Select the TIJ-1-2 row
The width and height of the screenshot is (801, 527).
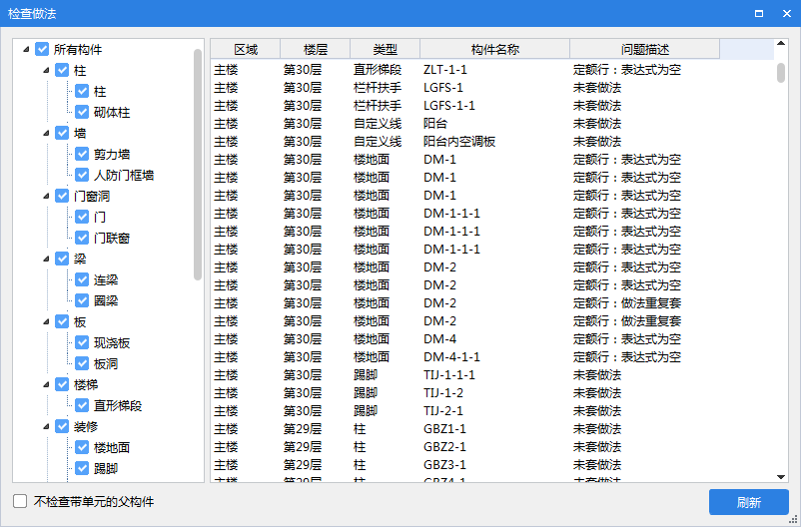coord(492,392)
